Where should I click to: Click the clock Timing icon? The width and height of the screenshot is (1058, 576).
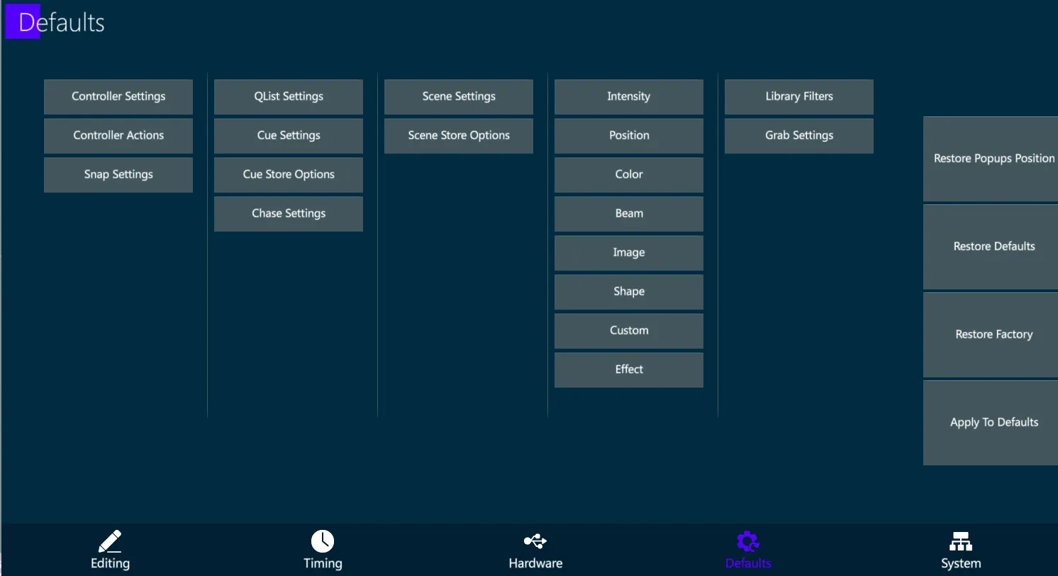[x=323, y=541]
